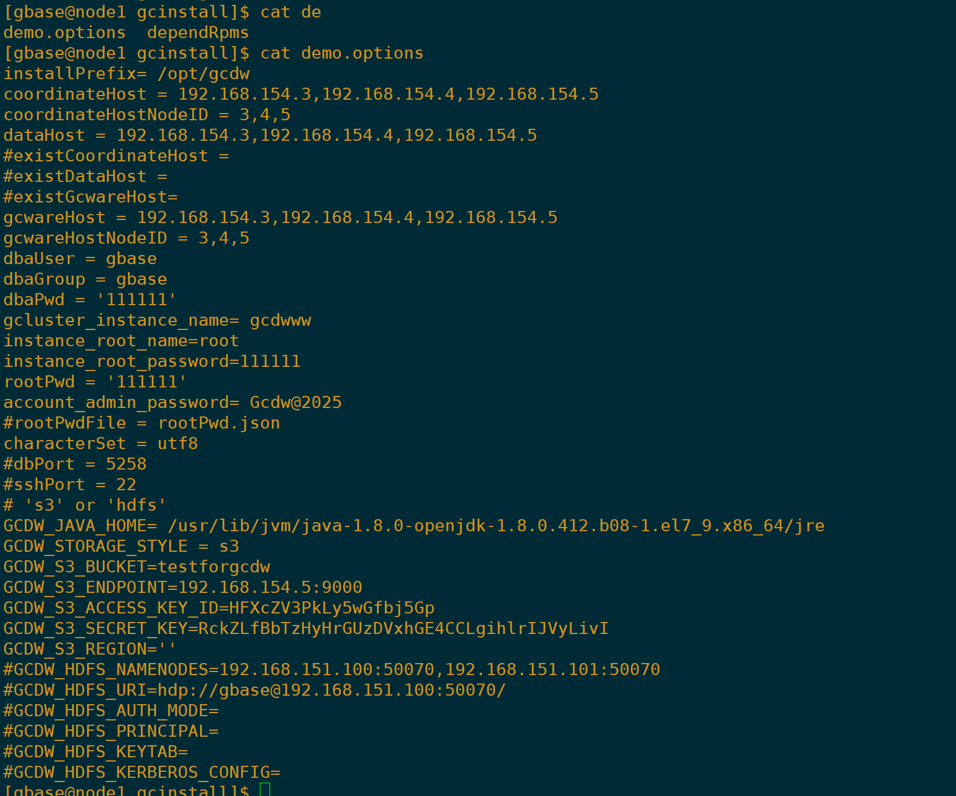The width and height of the screenshot is (956, 796).
Task: Click the commented #dbPort 5258 line
Action: tap(75, 464)
